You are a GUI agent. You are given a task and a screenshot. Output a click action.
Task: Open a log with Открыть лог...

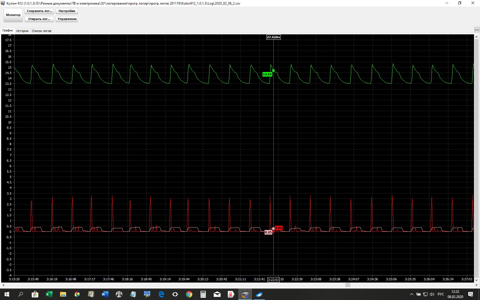pos(39,19)
